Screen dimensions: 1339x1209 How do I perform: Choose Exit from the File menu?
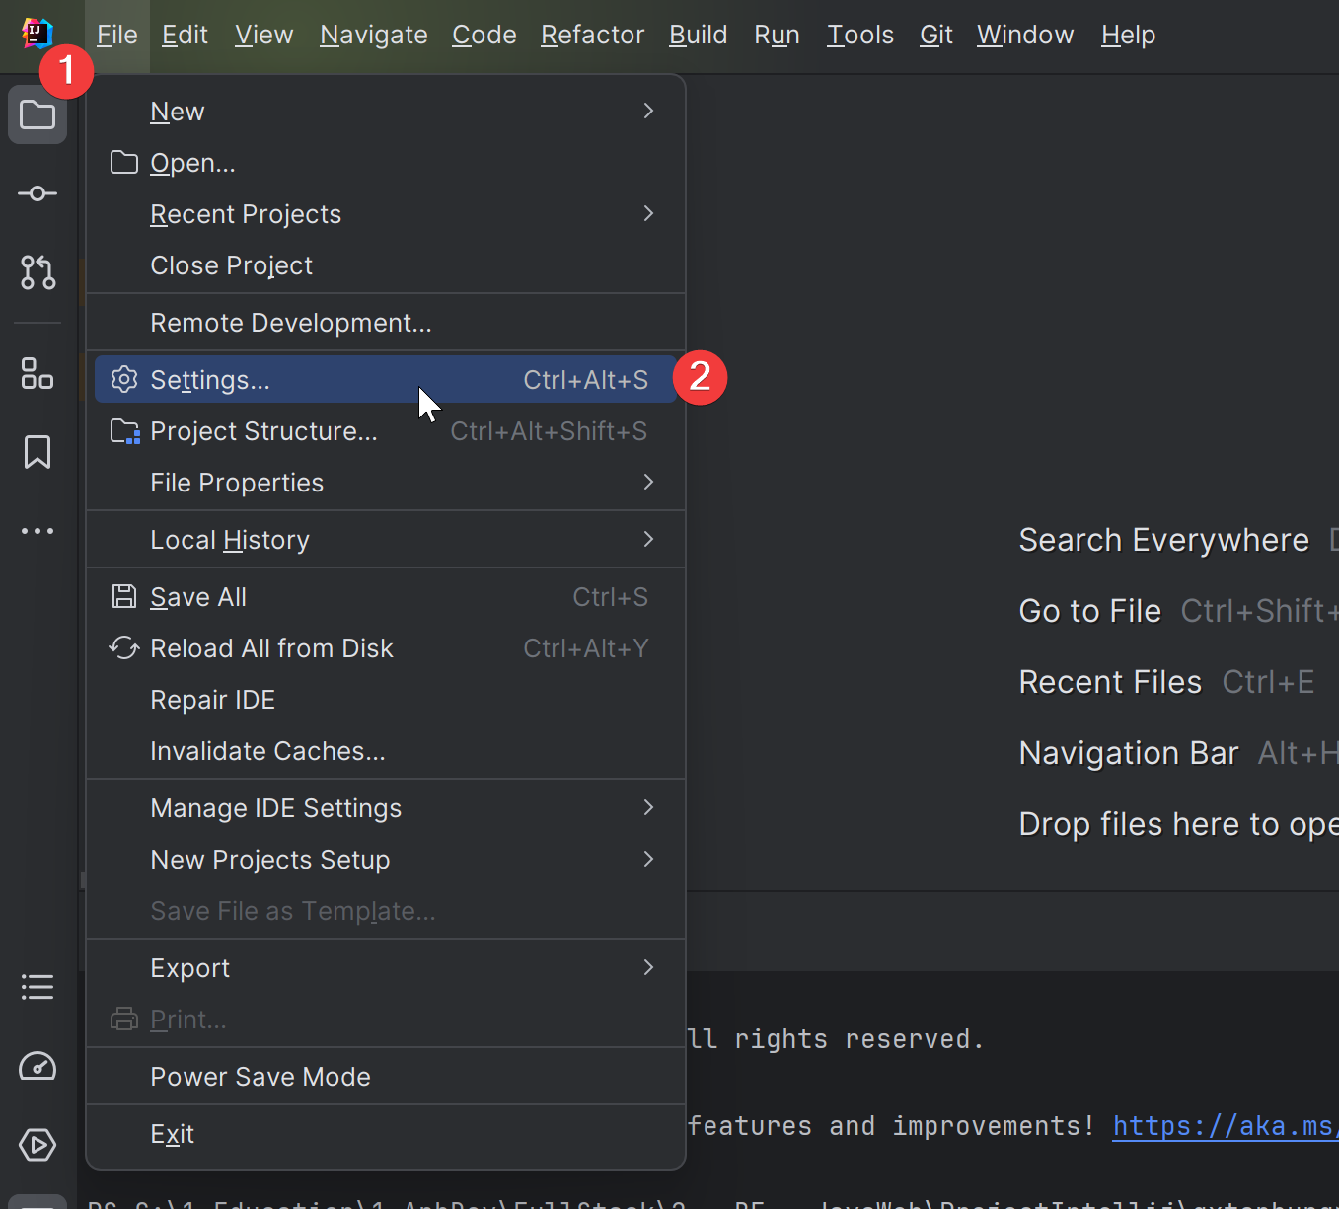point(386,1133)
